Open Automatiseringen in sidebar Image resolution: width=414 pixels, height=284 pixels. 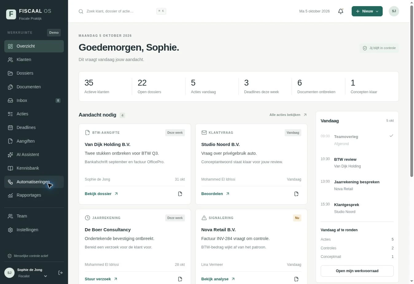click(x=34, y=182)
